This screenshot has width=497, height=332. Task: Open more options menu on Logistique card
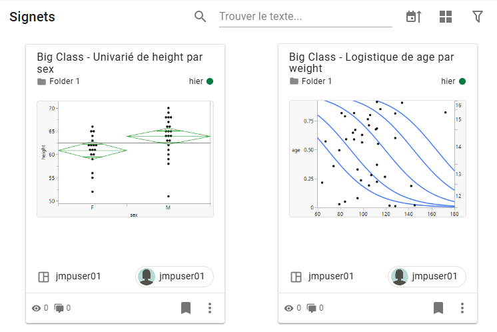click(462, 308)
